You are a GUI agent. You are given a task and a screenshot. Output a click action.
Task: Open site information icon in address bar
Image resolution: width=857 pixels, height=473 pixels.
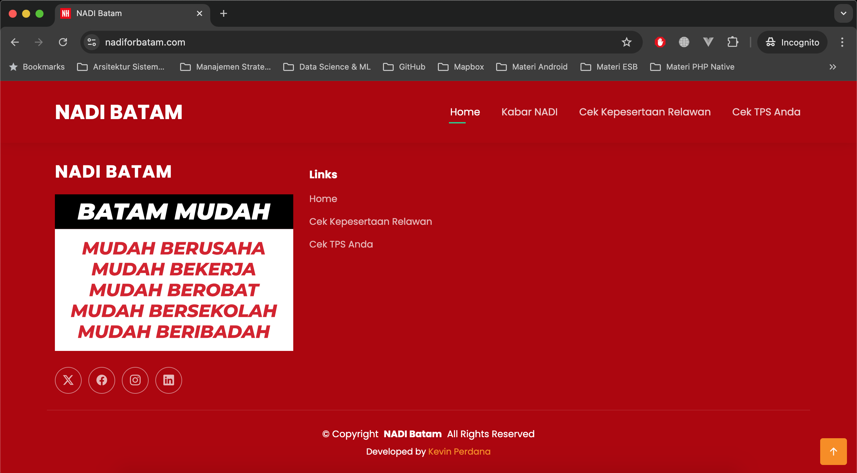coord(92,42)
